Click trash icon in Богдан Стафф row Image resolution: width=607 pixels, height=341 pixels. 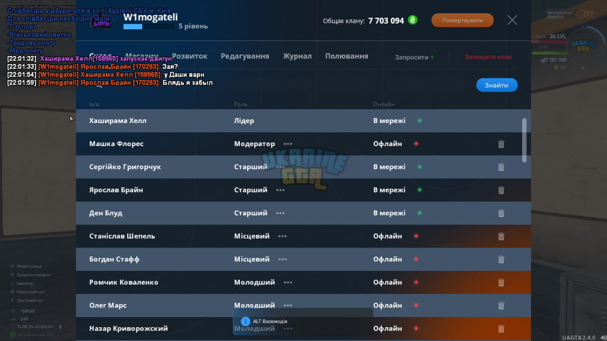(x=501, y=259)
